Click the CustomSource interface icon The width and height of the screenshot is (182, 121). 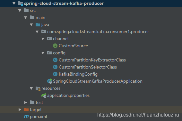coord(55,46)
